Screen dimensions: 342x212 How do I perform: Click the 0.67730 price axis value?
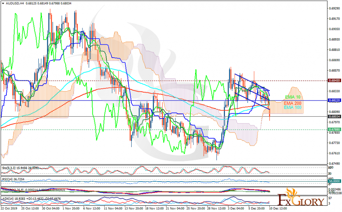(334, 143)
